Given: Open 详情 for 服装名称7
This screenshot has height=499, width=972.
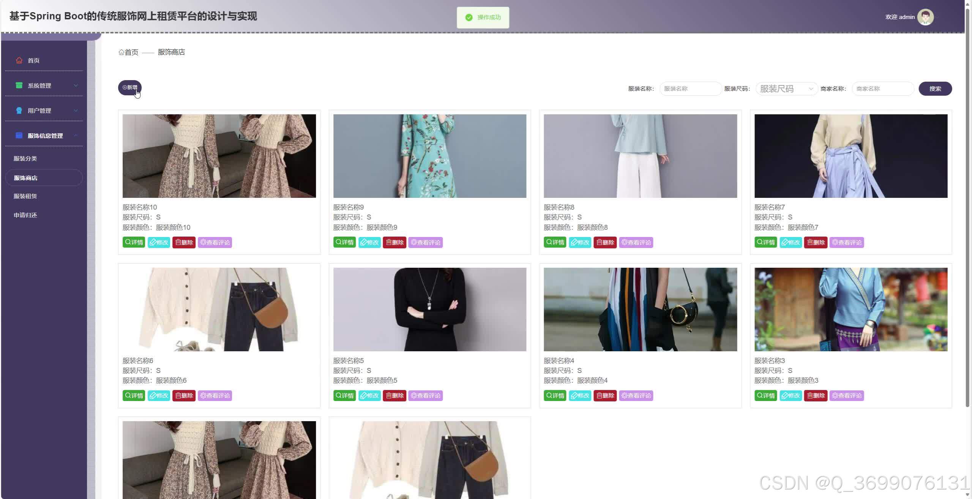Looking at the screenshot, I should click(765, 242).
